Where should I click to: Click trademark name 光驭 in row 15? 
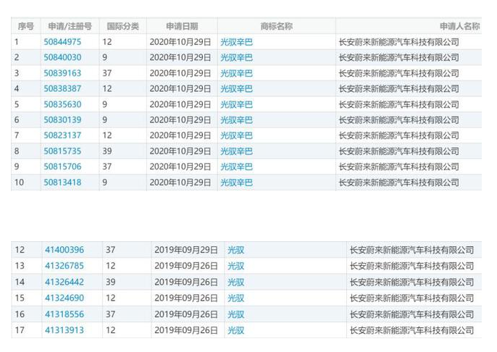click(x=236, y=298)
